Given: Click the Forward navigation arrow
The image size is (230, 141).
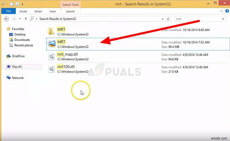Looking at the screenshot, I should pyautogui.click(x=14, y=19).
